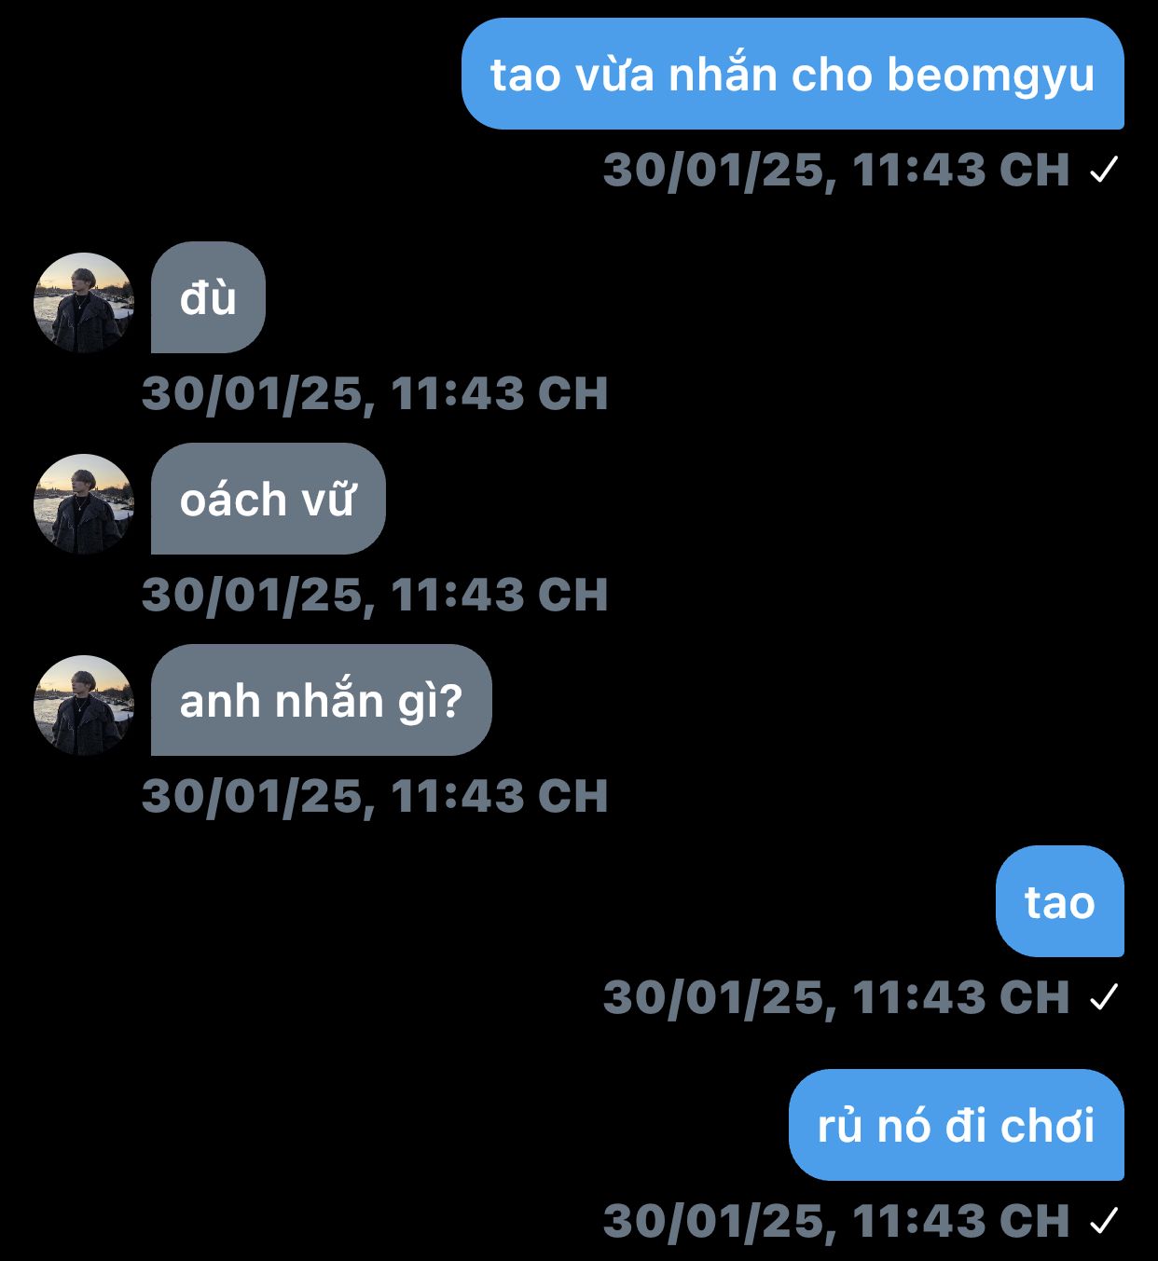Select the timestamp under "oách vữ"
This screenshot has width=1158, height=1261.
[375, 596]
